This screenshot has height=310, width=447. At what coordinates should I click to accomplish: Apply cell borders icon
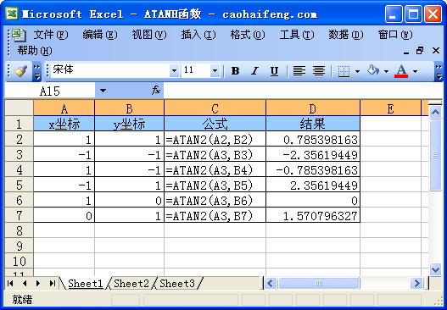[344, 71]
